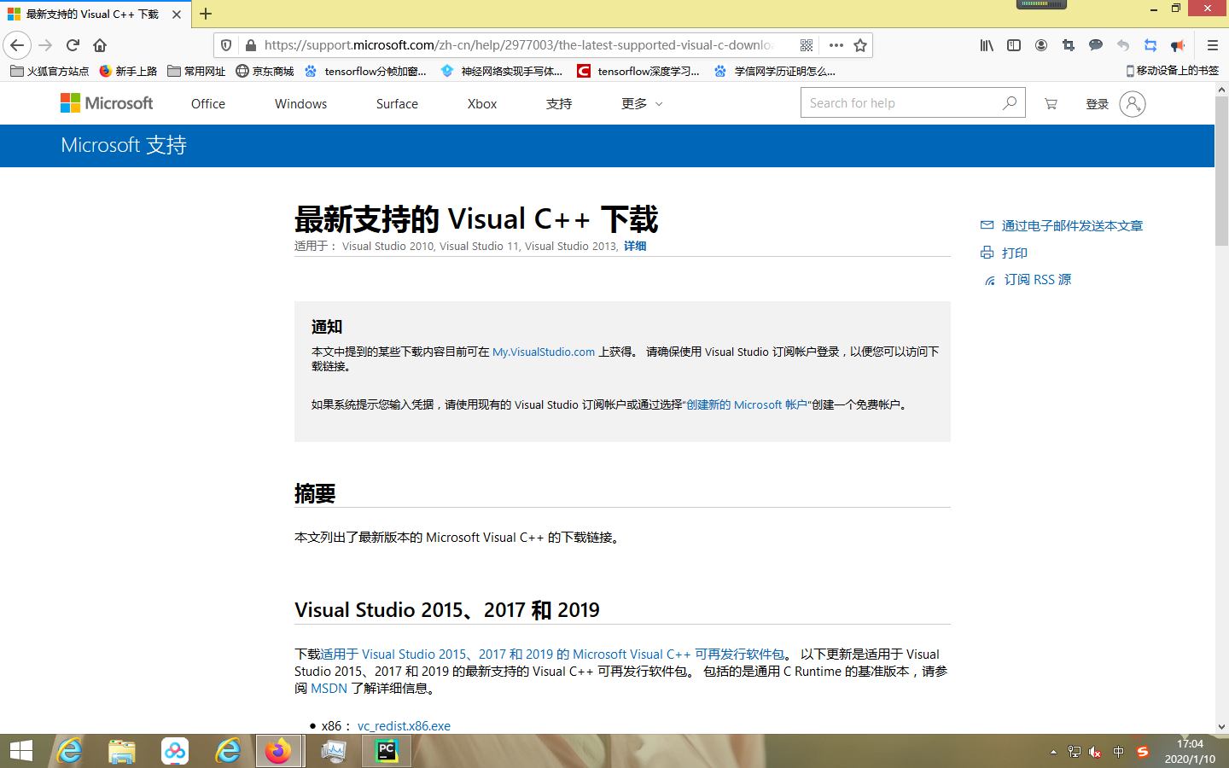Click the user account avatar icon
The height and width of the screenshot is (768, 1229).
coord(1132,104)
